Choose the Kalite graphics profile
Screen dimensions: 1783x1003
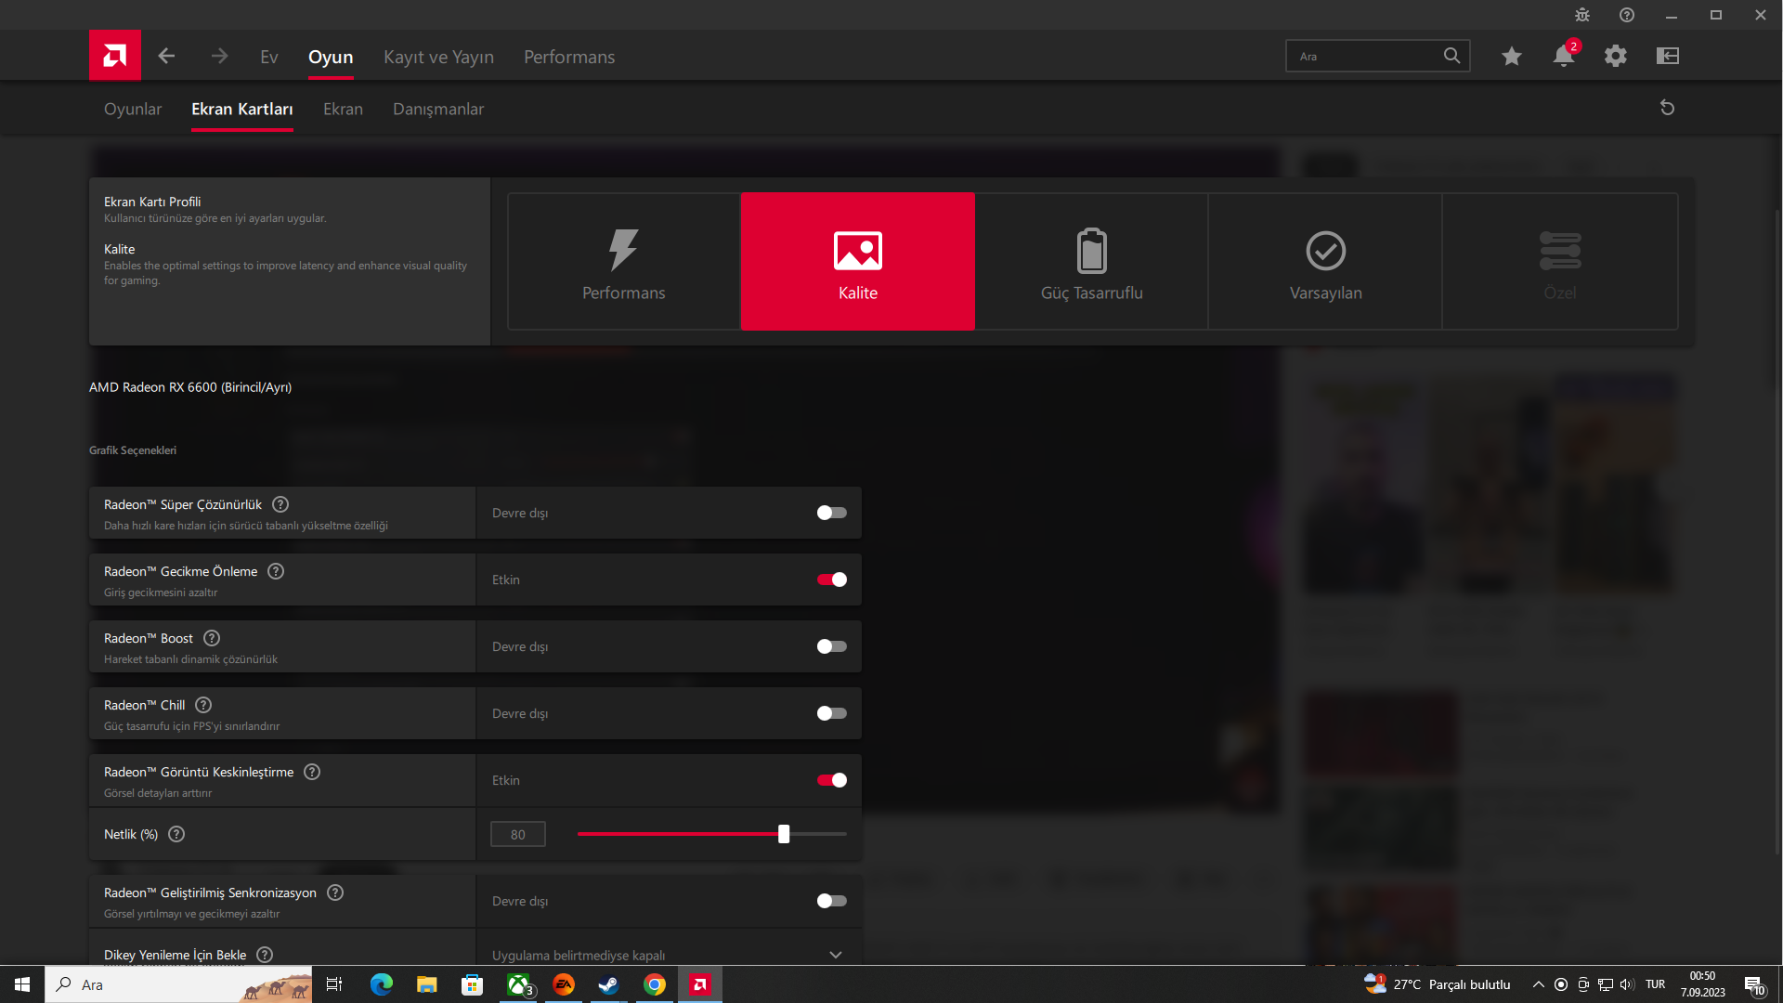pos(858,261)
